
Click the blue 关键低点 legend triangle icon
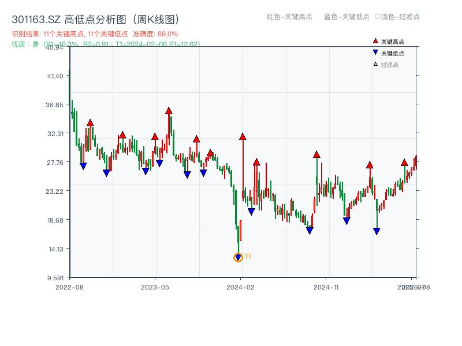375,52
